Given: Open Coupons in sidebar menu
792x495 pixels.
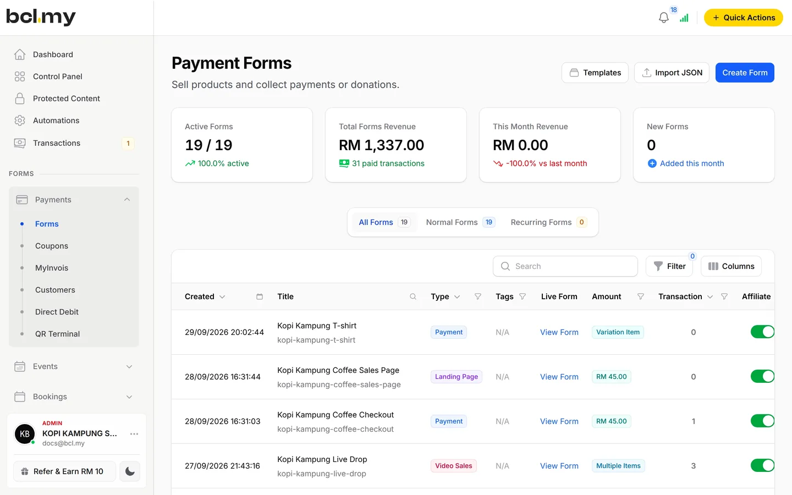Looking at the screenshot, I should point(52,246).
